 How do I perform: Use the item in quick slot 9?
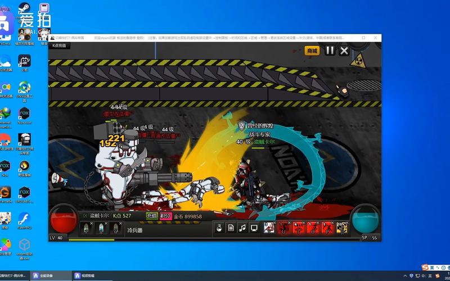116,228
